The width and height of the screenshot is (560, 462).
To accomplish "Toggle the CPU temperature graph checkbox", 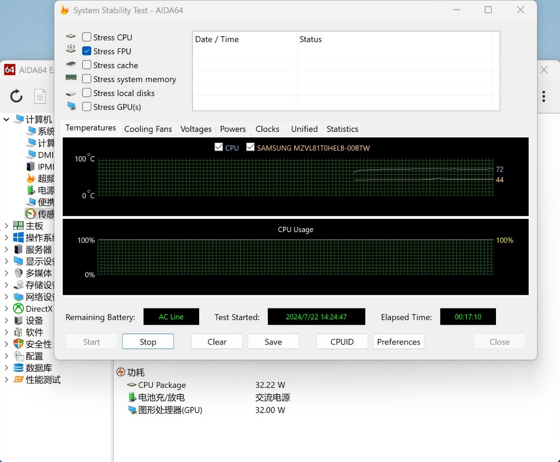I will pos(219,147).
